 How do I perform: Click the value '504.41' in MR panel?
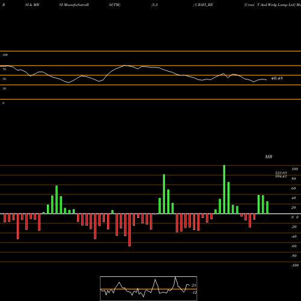[x=281, y=176]
